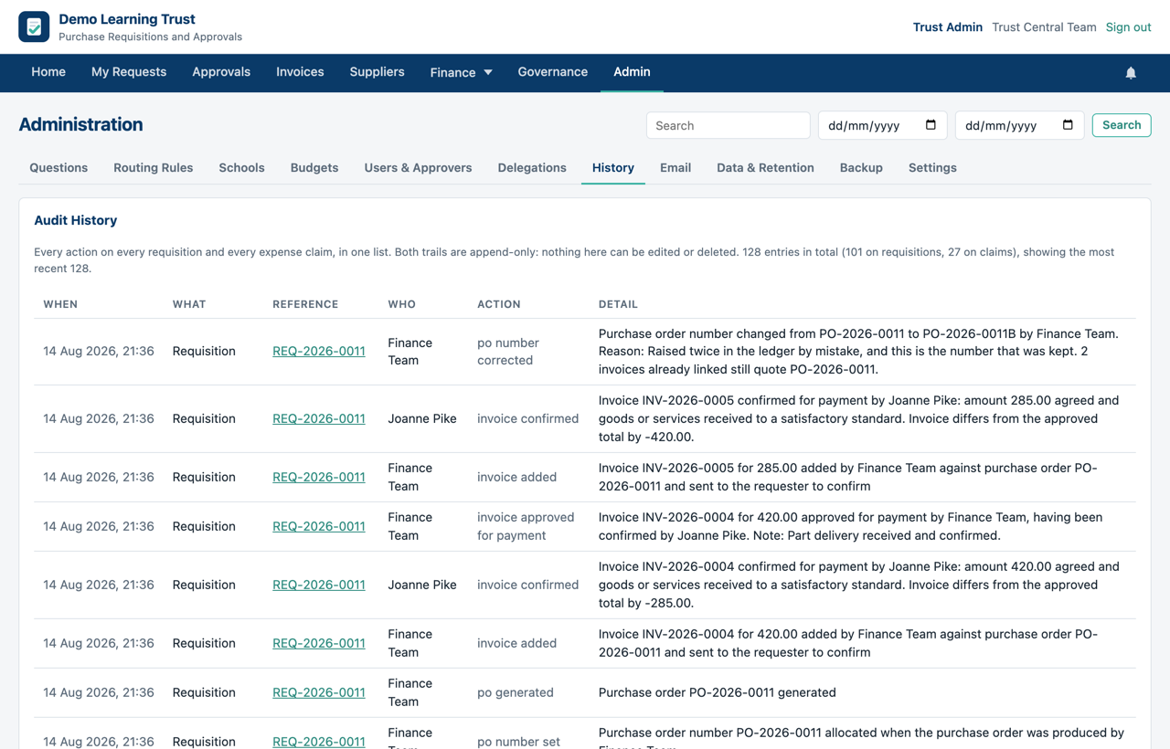Open REQ-2026-0011 for INV-2026-0005 invoice confirmed
The width and height of the screenshot is (1170, 749).
[x=319, y=418]
